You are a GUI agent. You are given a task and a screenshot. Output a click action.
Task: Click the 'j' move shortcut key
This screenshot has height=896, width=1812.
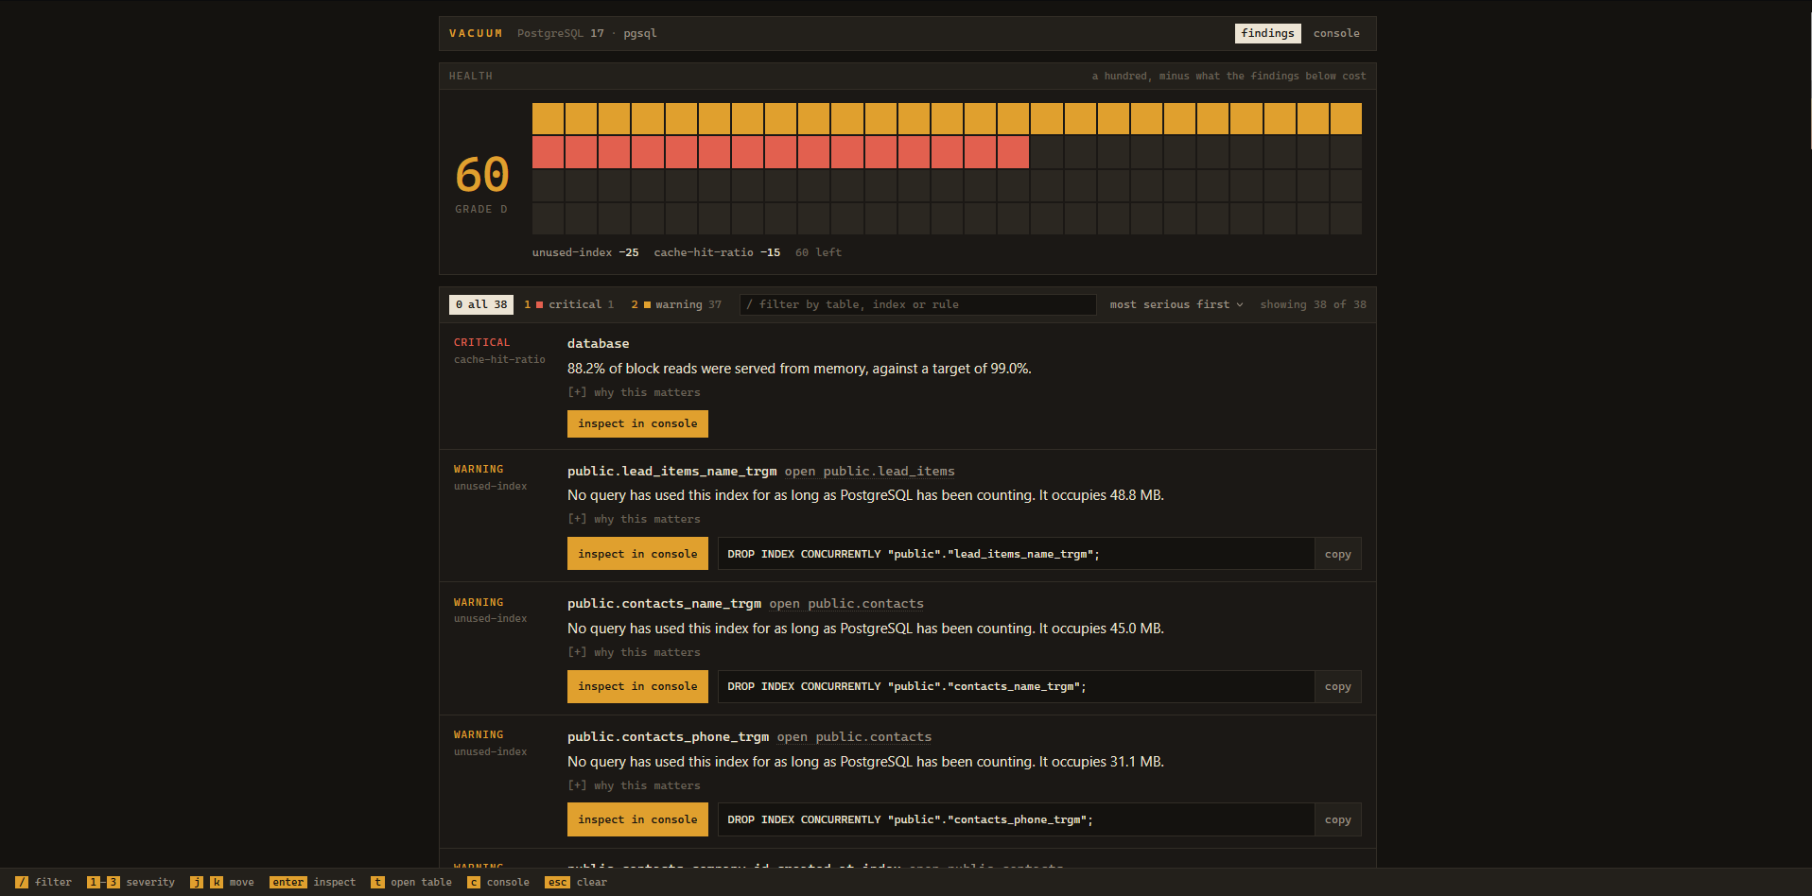(x=197, y=882)
